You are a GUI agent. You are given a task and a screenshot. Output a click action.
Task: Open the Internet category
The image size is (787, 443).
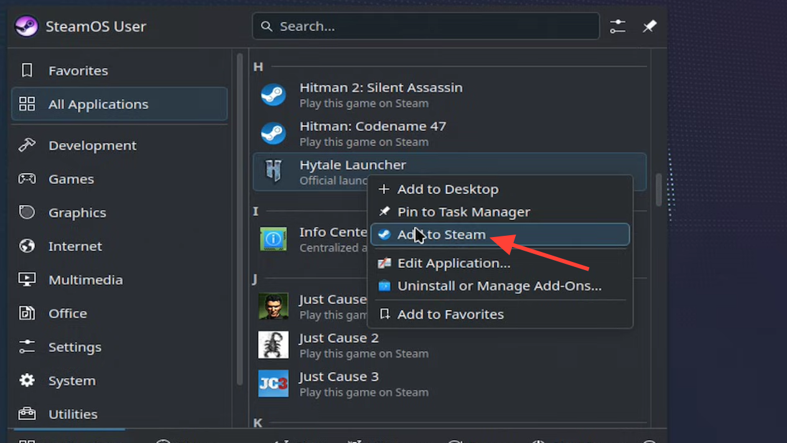(x=119, y=246)
